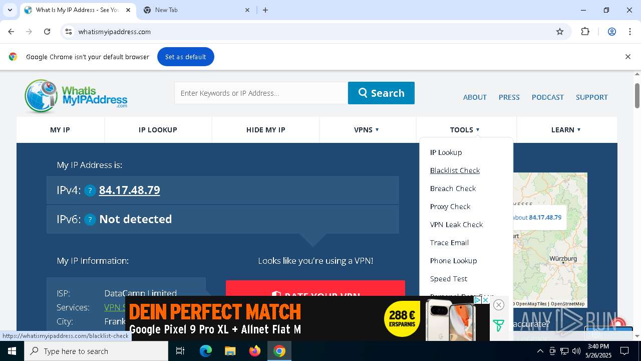This screenshot has width=641, height=361.
Task: Click the volume icon in system tray
Action: click(x=576, y=351)
